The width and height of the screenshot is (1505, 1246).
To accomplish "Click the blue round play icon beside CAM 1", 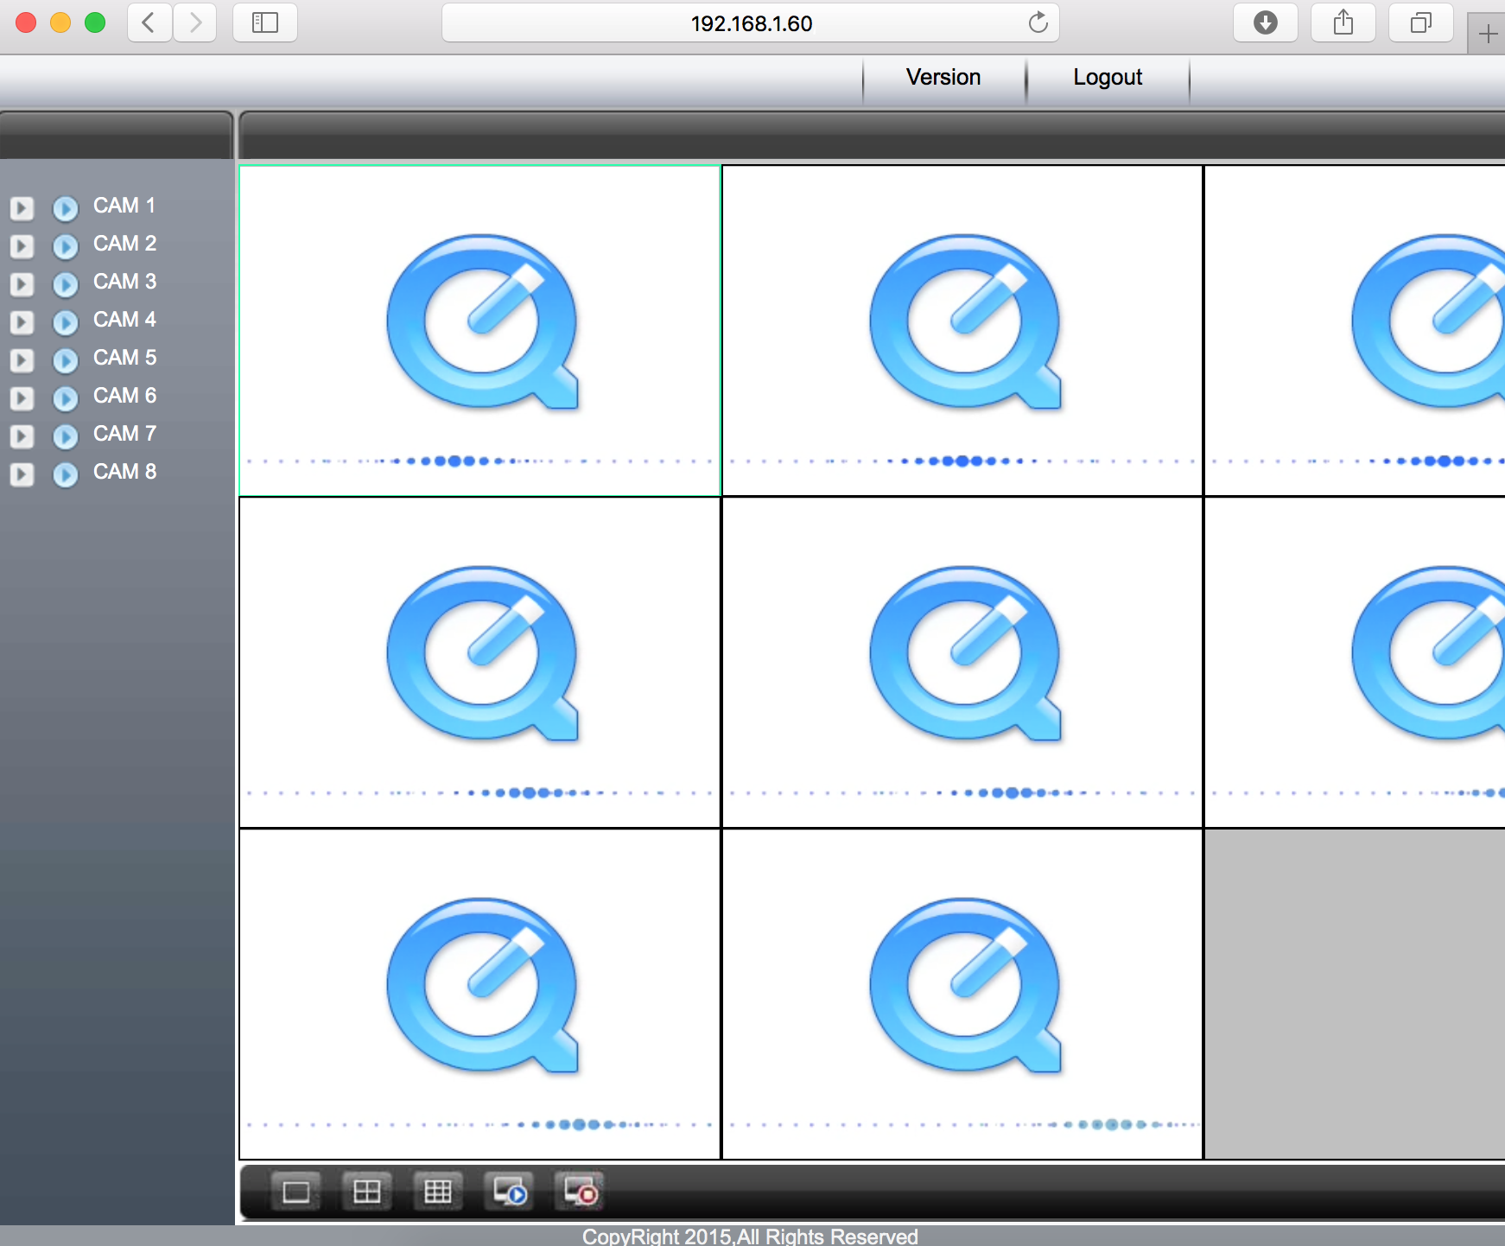I will [x=66, y=208].
